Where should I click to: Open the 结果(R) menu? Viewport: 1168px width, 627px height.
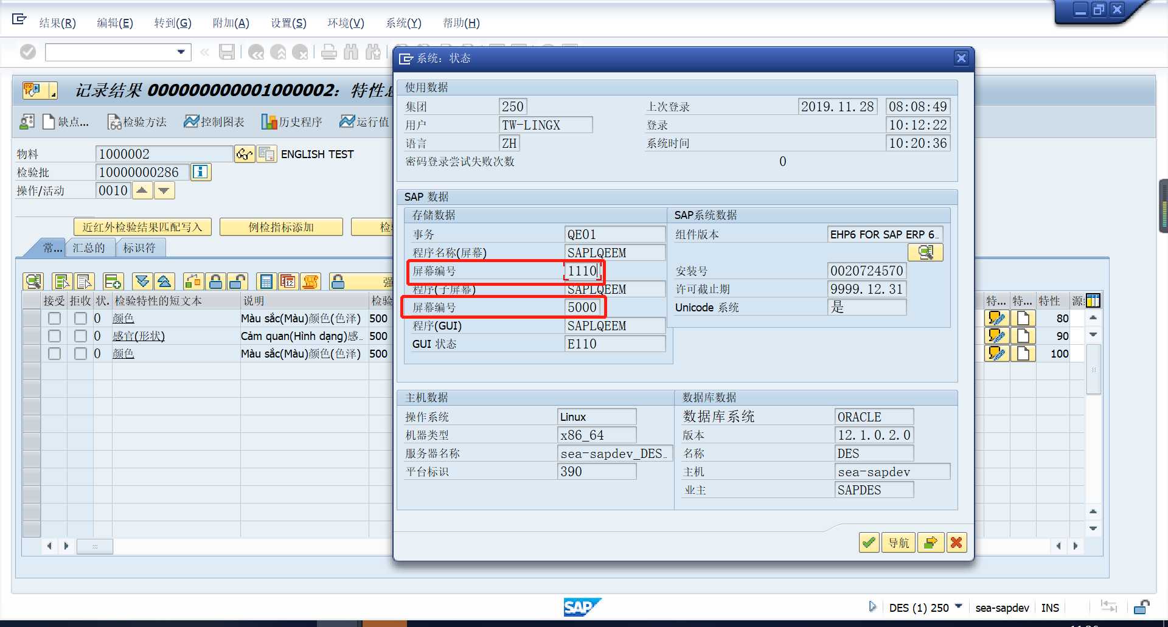(x=58, y=23)
